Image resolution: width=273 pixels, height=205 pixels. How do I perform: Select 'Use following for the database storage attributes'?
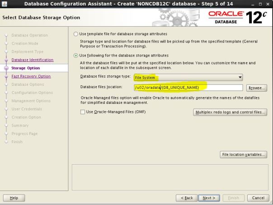(x=76, y=56)
